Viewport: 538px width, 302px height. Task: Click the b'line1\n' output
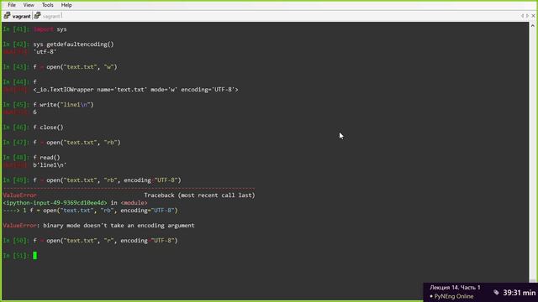(x=50, y=165)
